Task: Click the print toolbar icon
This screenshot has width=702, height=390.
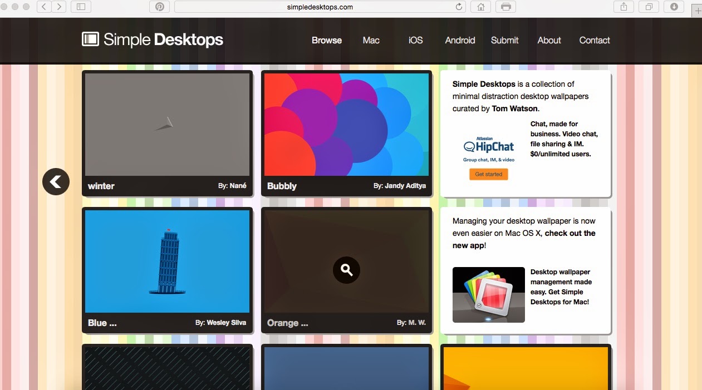Action: [505, 7]
